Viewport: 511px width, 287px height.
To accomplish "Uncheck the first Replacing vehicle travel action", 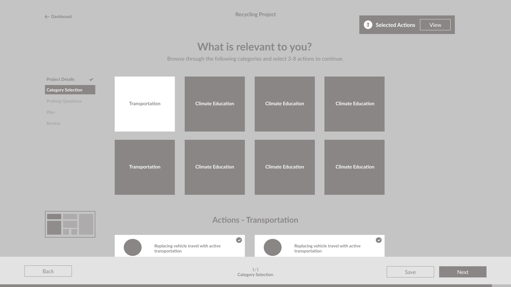I will point(239,240).
